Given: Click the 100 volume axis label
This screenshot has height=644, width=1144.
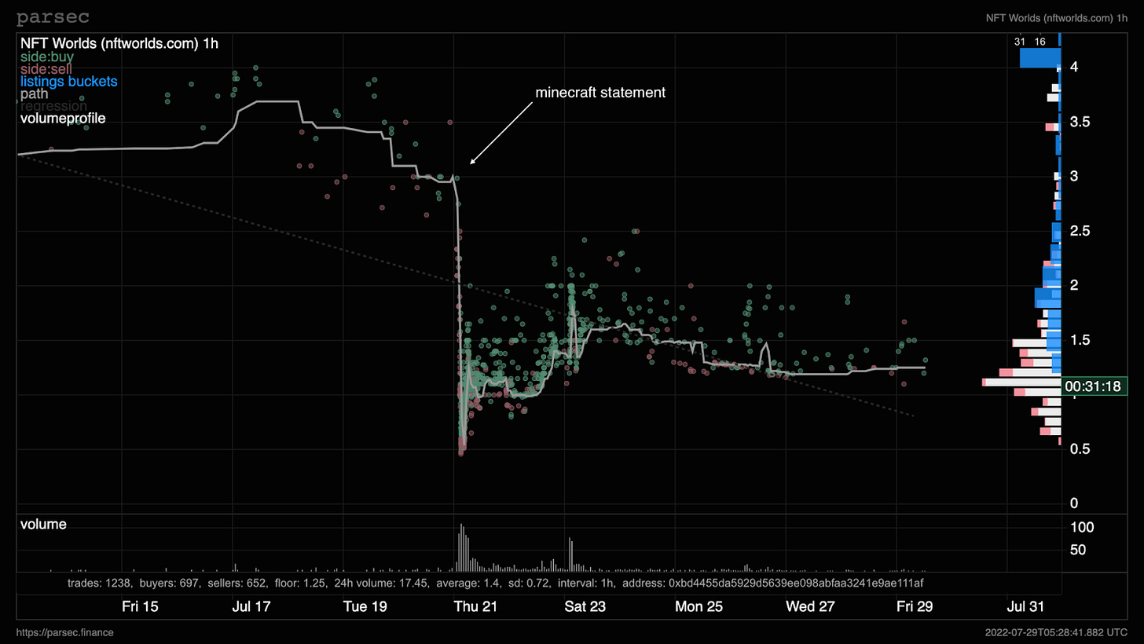Looking at the screenshot, I should (1080, 526).
